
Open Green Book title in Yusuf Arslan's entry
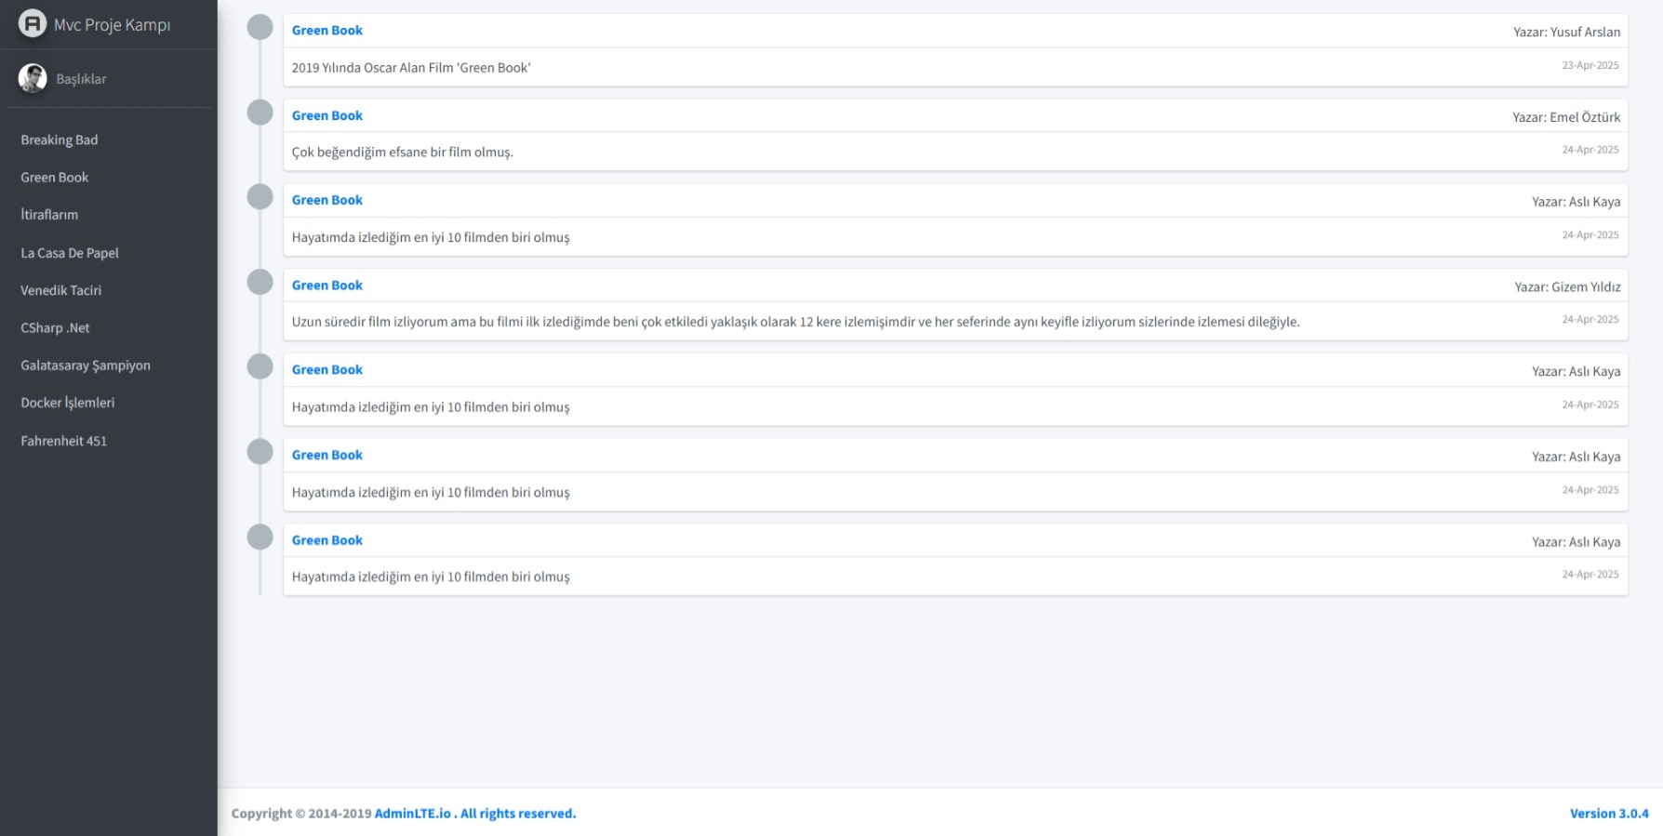(327, 31)
